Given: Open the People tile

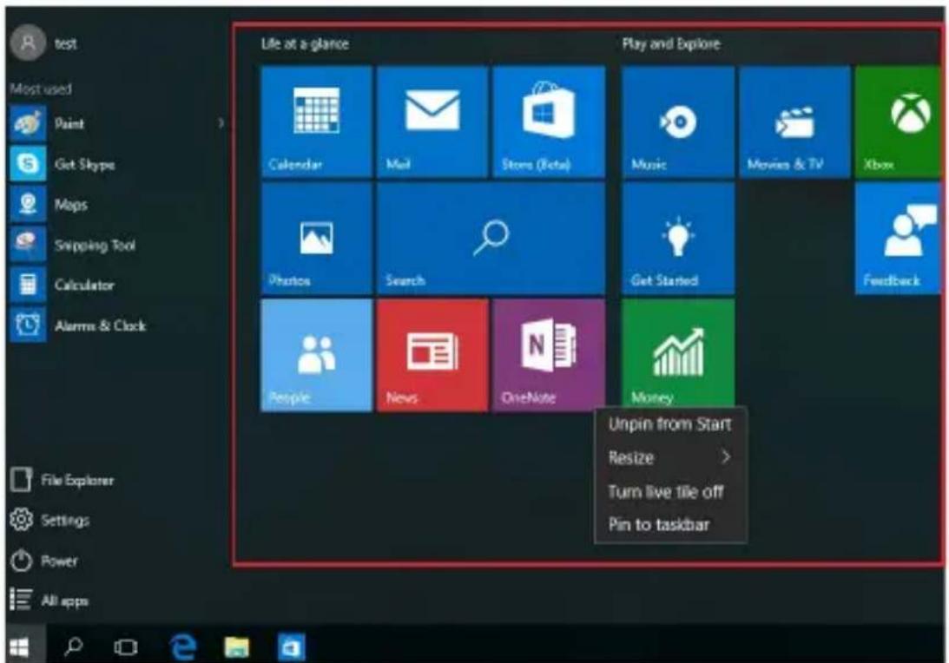Looking at the screenshot, I should click(x=316, y=355).
